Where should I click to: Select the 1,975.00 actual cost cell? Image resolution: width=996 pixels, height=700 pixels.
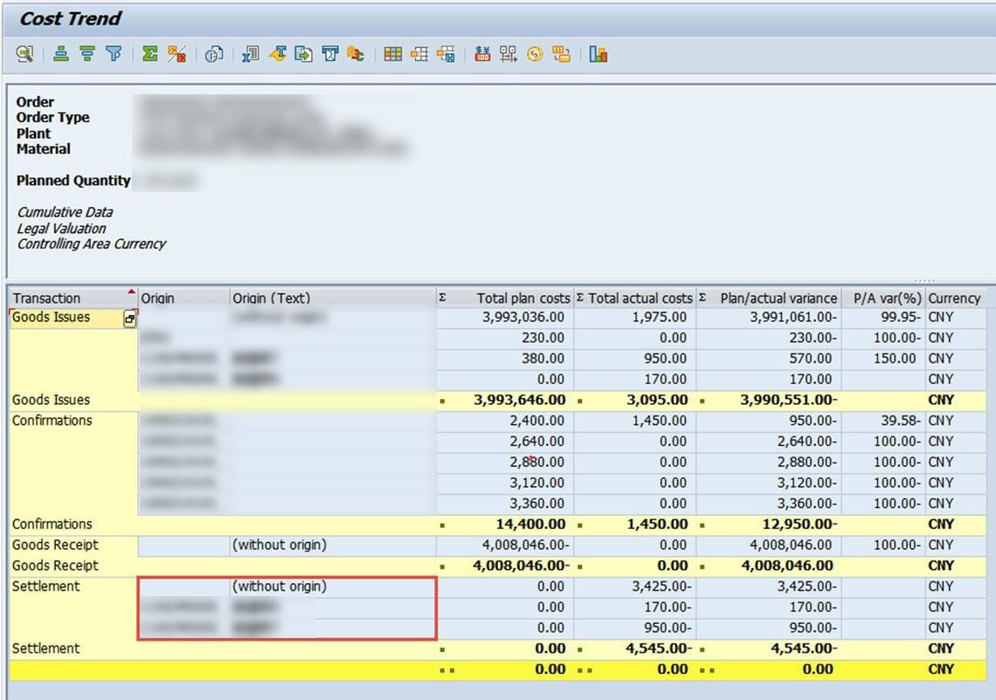point(634,318)
